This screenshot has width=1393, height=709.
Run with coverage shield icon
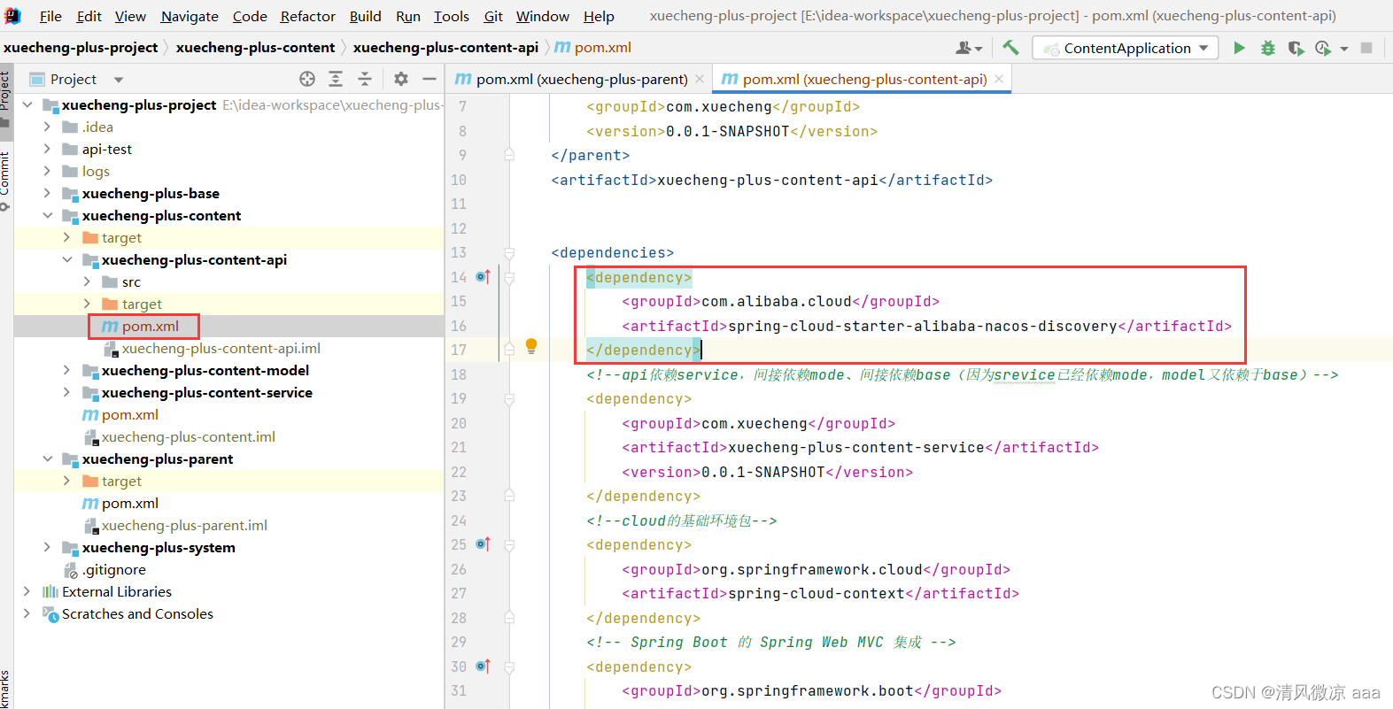click(x=1296, y=48)
